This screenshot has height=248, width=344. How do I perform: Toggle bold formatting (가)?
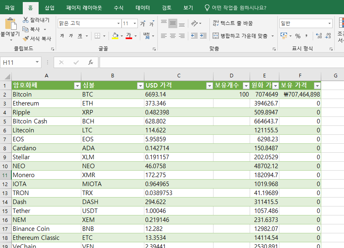62,35
